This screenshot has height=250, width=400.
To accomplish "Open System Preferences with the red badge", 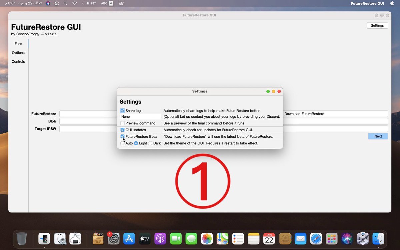I will click(113, 239).
